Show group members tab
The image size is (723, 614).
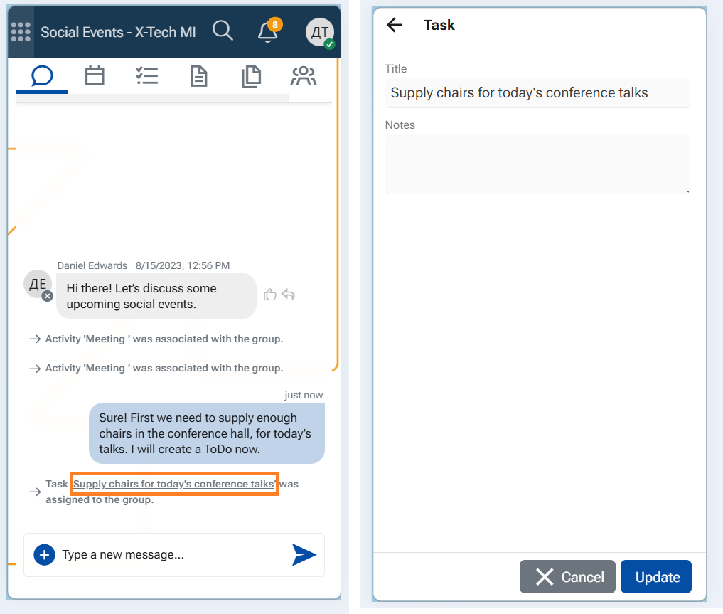(304, 76)
